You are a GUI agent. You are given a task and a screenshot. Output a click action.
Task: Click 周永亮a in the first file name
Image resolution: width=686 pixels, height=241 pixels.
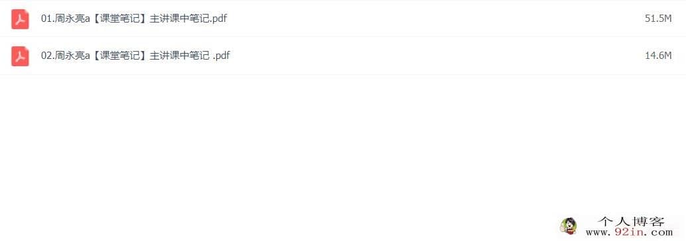pos(72,19)
